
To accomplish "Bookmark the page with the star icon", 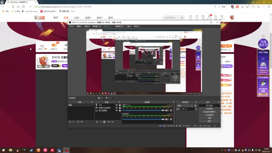I will point(30,6).
